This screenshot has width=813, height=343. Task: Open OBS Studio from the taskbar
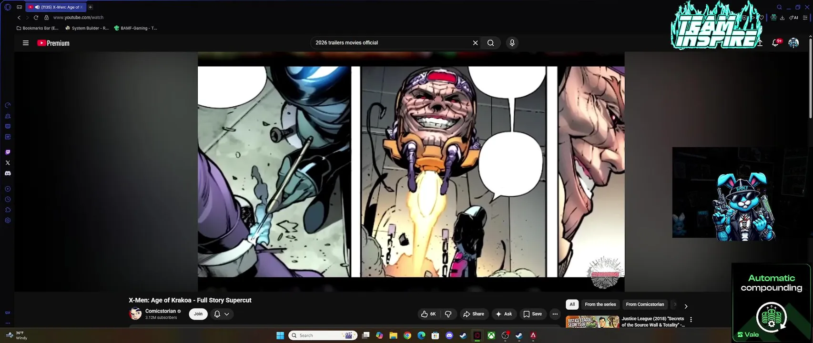click(x=505, y=335)
